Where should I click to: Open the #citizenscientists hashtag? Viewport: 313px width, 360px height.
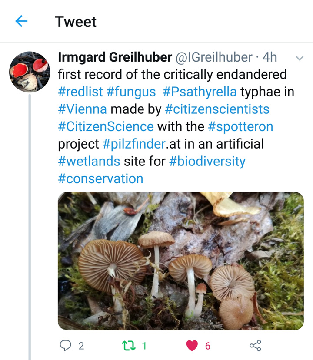(x=217, y=109)
